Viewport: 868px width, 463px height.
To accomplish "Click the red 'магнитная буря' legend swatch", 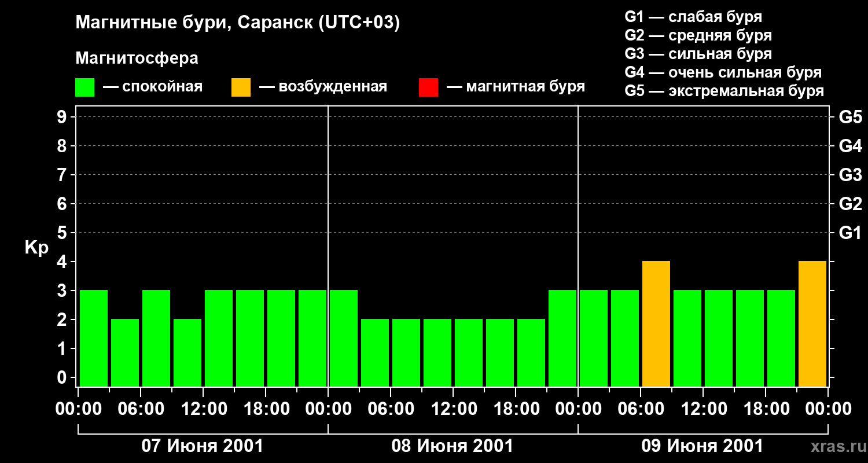I will [x=428, y=87].
